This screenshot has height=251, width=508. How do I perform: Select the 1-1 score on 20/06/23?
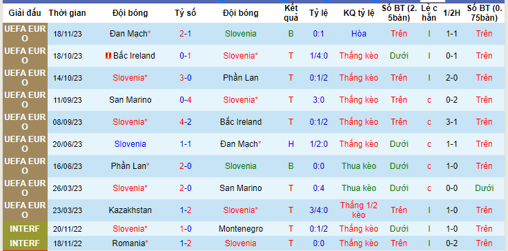point(185,144)
